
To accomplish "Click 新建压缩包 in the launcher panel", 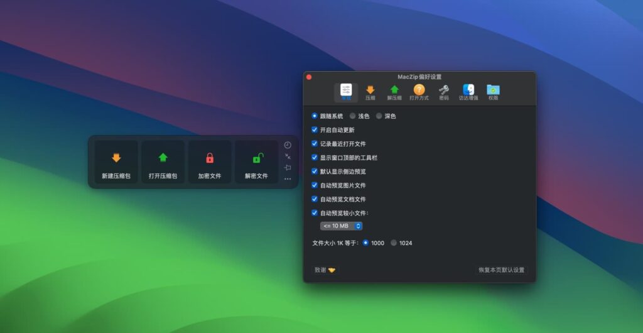I will (x=116, y=162).
